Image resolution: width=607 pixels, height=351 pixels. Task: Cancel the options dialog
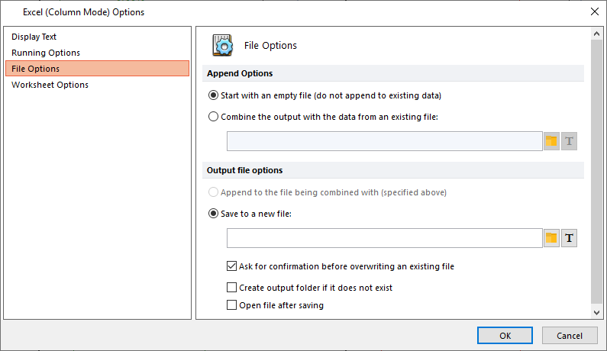coord(570,336)
